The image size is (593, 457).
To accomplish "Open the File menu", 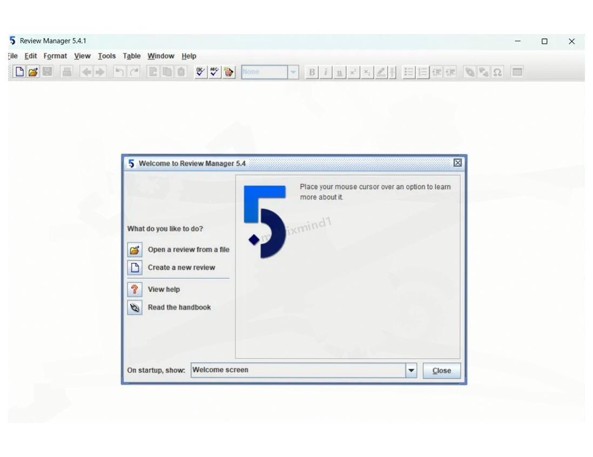I will (12, 56).
